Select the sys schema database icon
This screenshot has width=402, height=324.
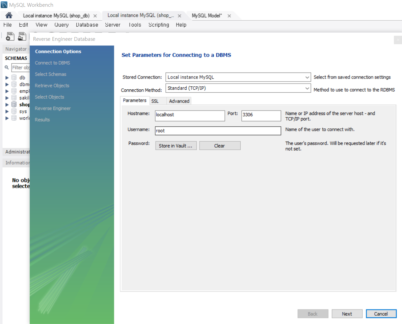(x=14, y=111)
